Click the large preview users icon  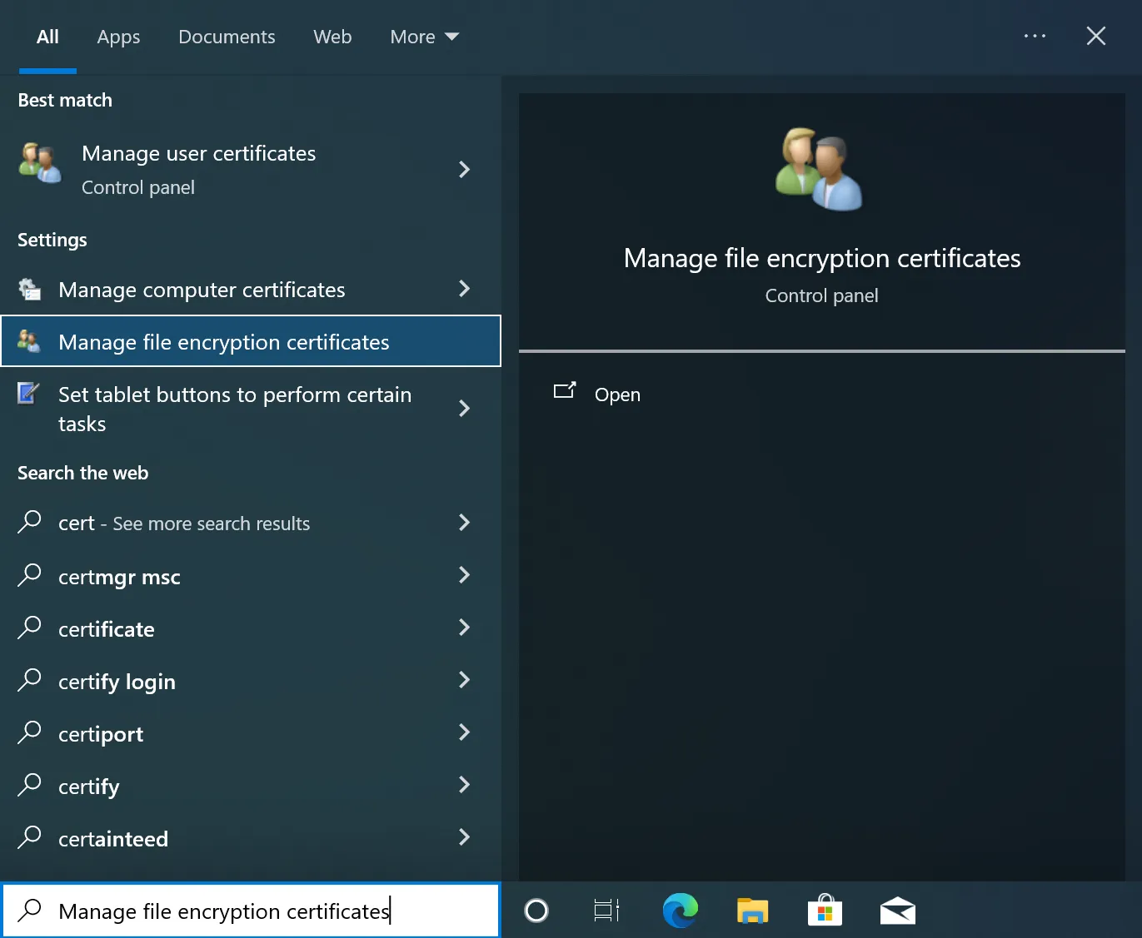coord(820,169)
